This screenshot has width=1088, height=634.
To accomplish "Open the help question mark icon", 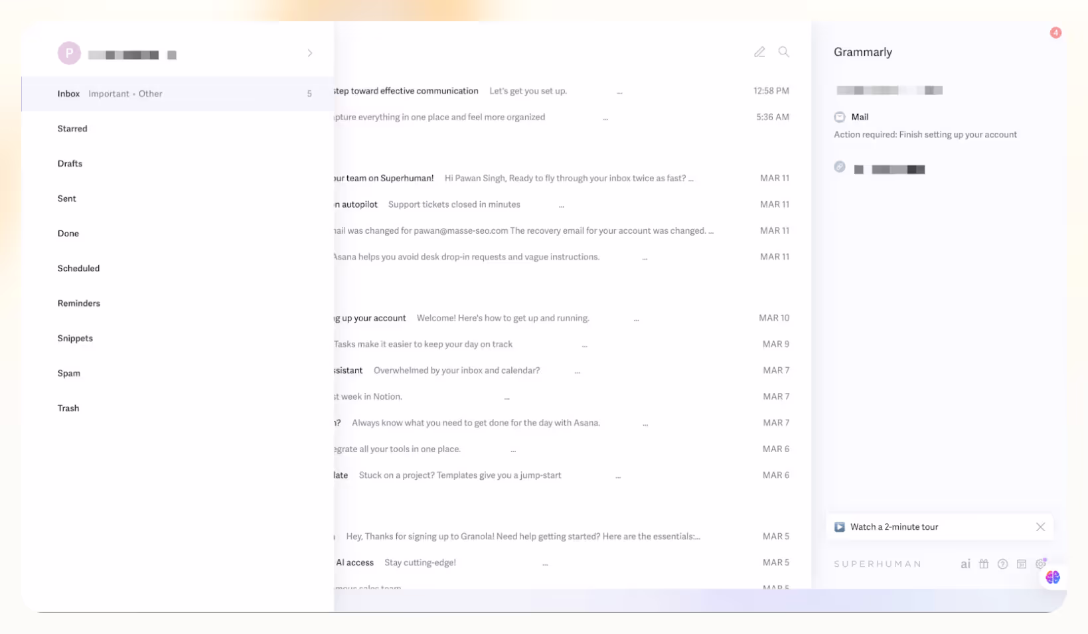I will (1002, 564).
